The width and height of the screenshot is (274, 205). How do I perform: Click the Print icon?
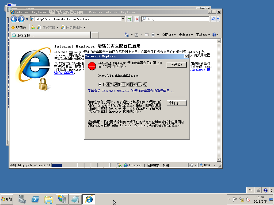pos(153,35)
